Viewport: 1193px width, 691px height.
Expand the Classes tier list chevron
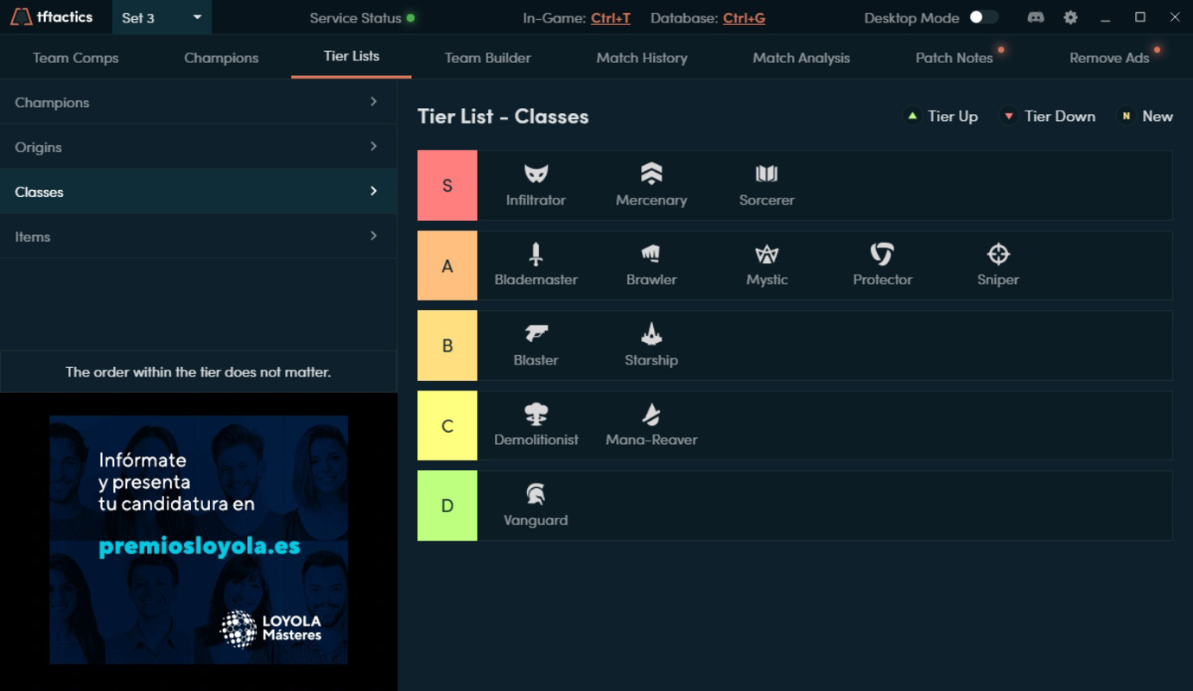coord(373,192)
